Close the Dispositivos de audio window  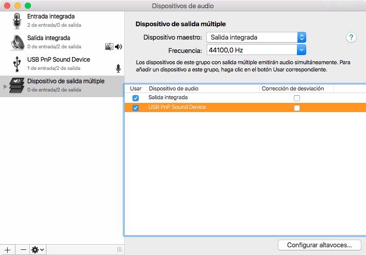click(x=7, y=6)
